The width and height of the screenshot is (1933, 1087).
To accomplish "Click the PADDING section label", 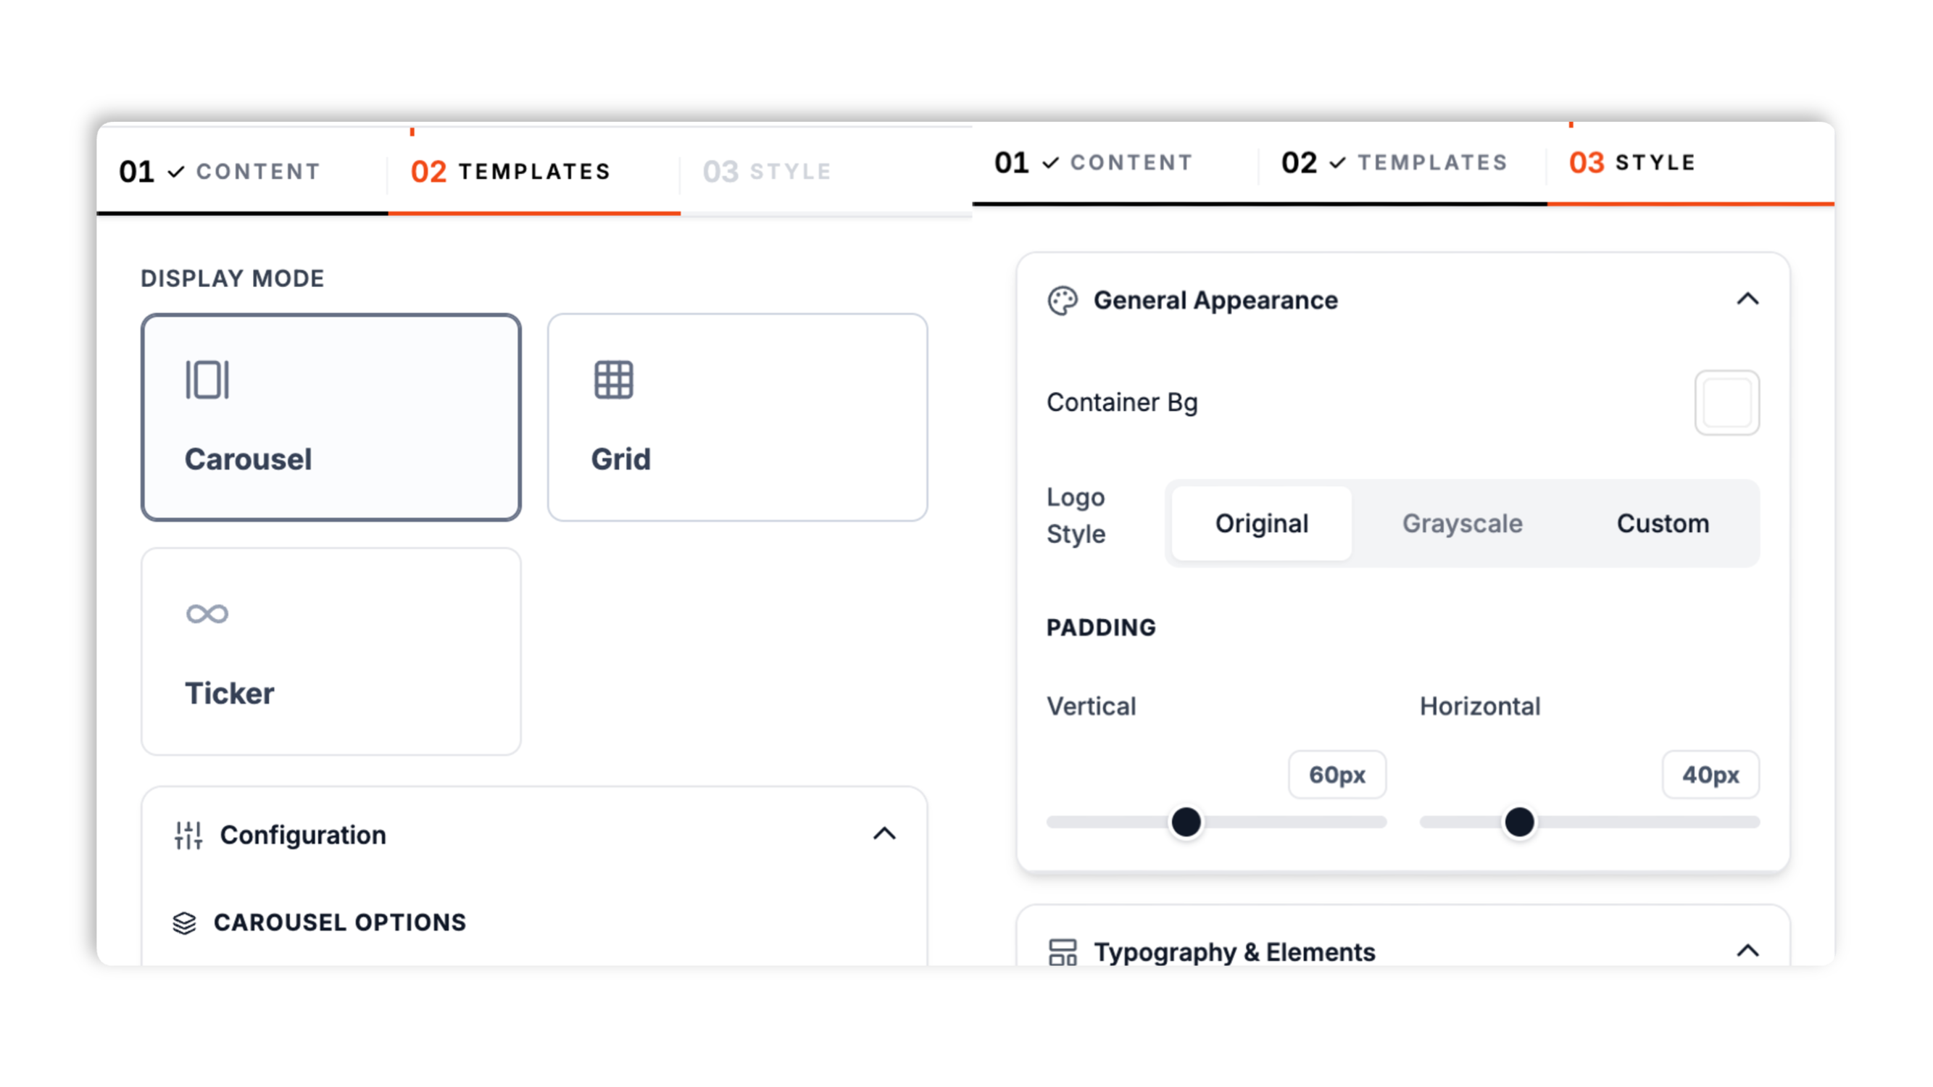I will [x=1102, y=628].
